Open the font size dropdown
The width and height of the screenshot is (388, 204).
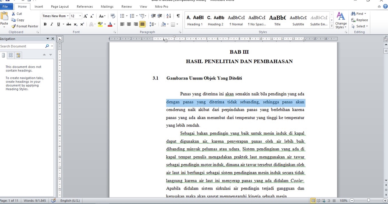pyautogui.click(x=80, y=16)
